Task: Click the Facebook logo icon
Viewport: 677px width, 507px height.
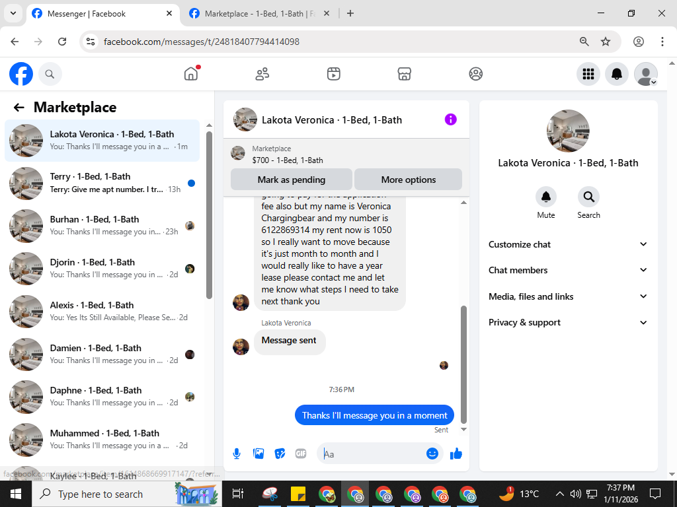Action: [x=20, y=74]
